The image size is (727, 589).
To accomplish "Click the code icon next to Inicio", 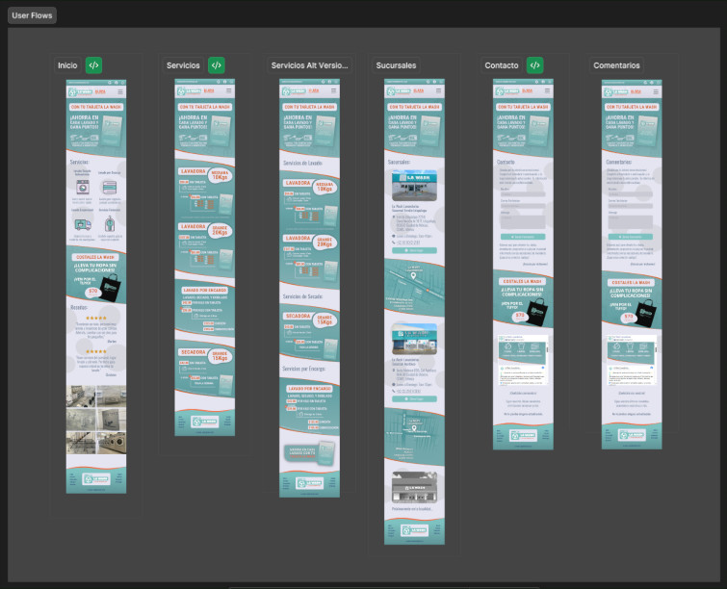I will click(93, 65).
